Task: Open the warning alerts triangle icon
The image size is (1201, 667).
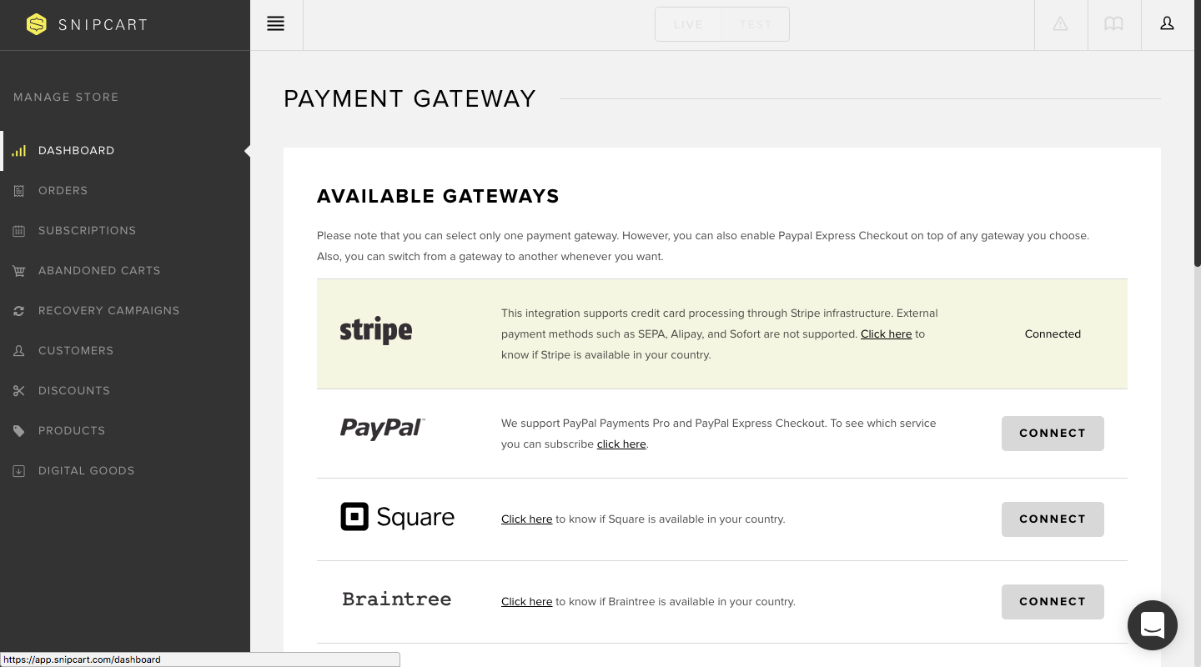Action: point(1060,24)
